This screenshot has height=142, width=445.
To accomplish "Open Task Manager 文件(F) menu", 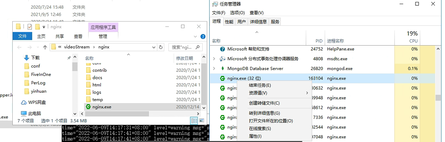I will point(218,13).
